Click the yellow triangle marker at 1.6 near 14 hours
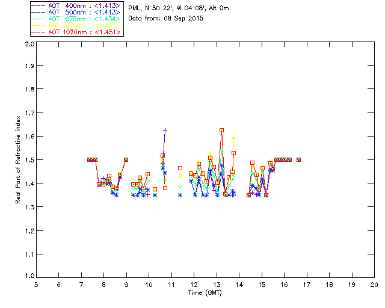This screenshot has width=385, height=308. (x=234, y=137)
